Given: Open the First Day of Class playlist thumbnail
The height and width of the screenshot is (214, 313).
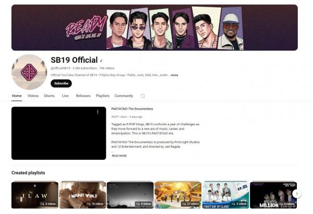Looking at the screenshot, I should click(x=225, y=195).
